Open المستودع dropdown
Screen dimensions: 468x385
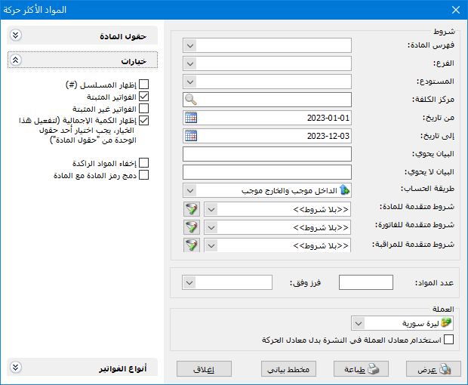tap(190, 82)
